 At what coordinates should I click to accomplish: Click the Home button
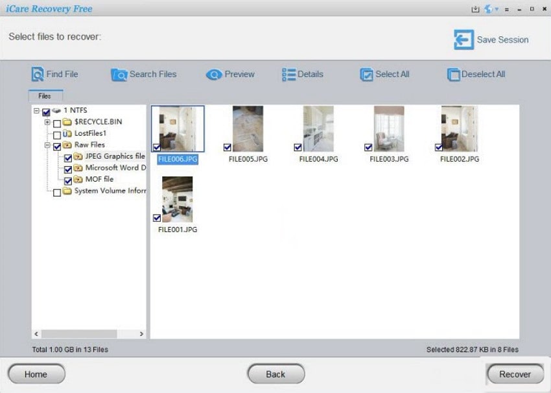(36, 374)
